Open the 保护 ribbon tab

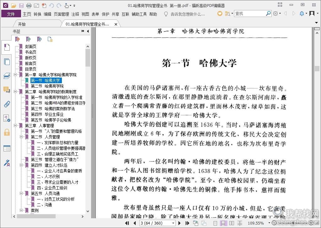click(x=106, y=14)
